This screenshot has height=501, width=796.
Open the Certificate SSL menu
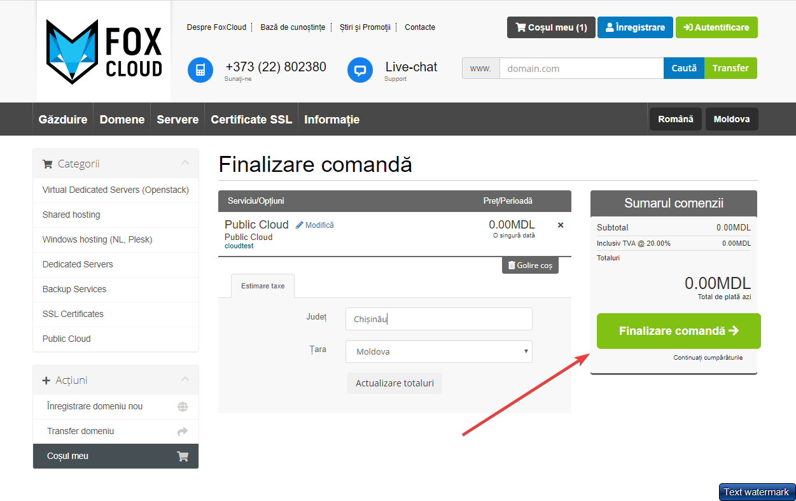pyautogui.click(x=251, y=120)
